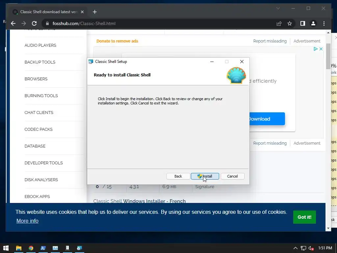Click the AdChoices triangle icon
The image size is (337, 253).
316,49
